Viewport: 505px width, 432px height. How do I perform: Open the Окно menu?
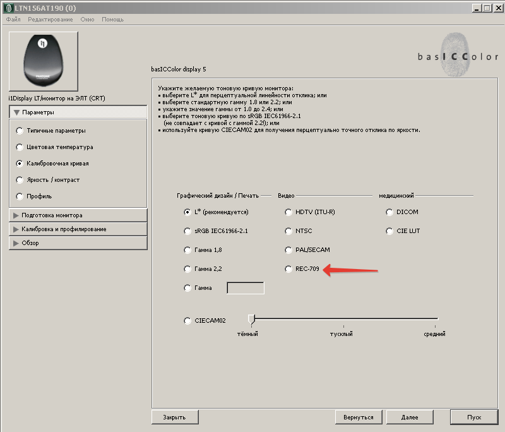87,20
